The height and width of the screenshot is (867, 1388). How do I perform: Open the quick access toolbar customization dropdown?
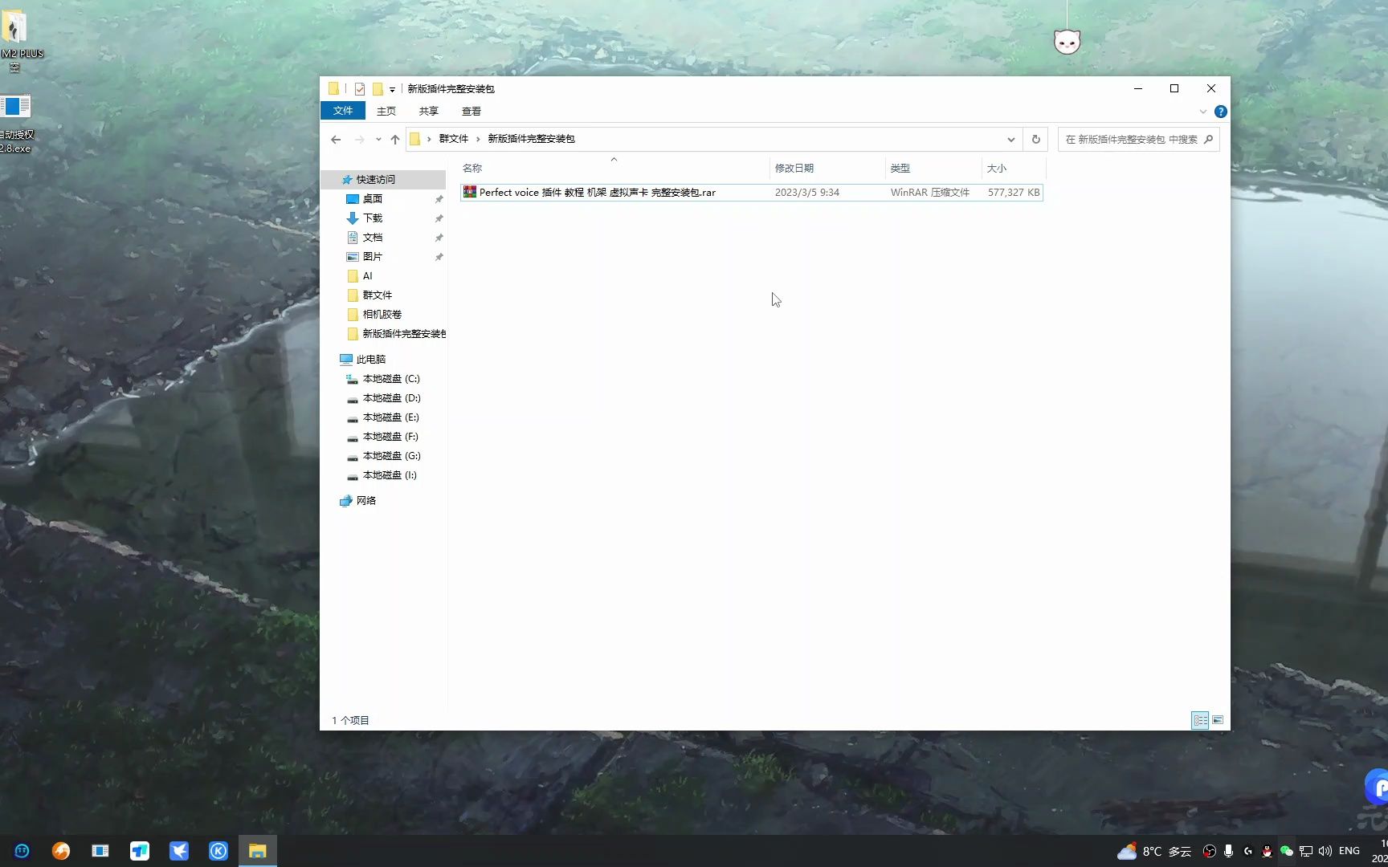[393, 88]
